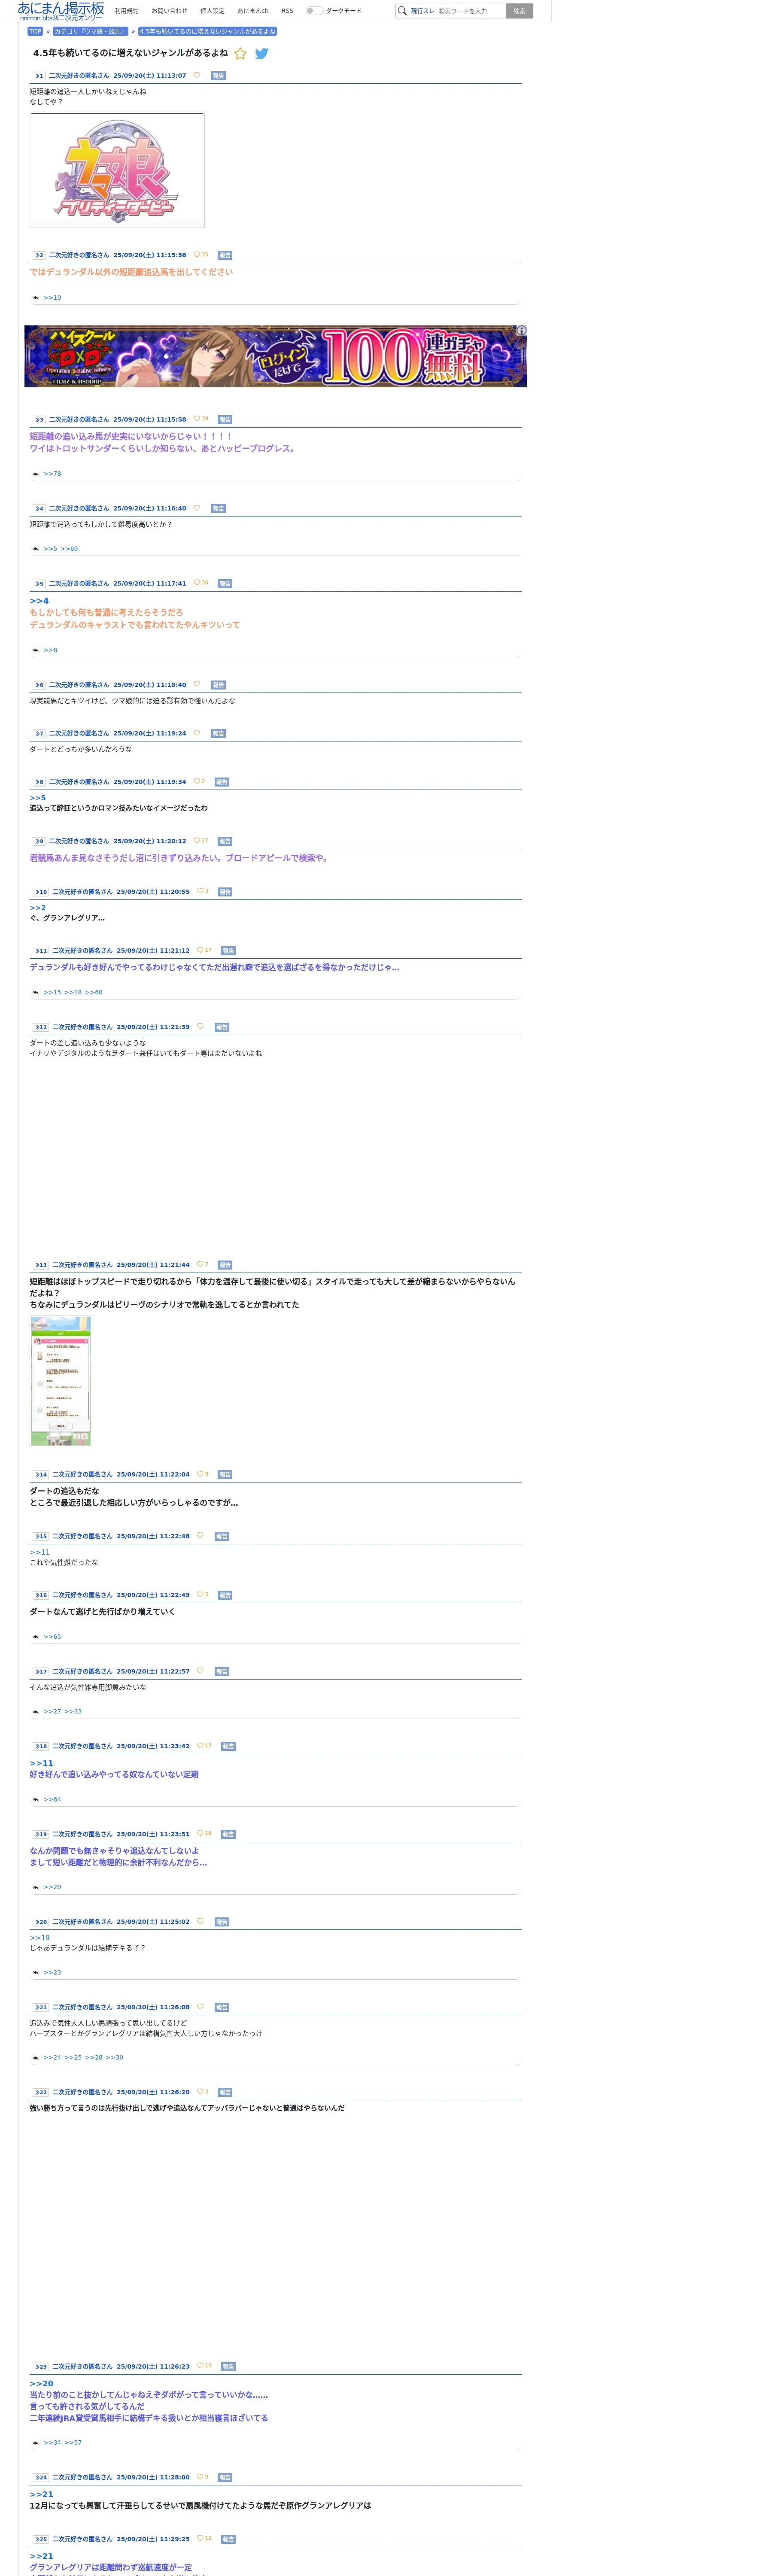Click the magnifying glass search icon
The height and width of the screenshot is (2576, 778).
[x=402, y=11]
